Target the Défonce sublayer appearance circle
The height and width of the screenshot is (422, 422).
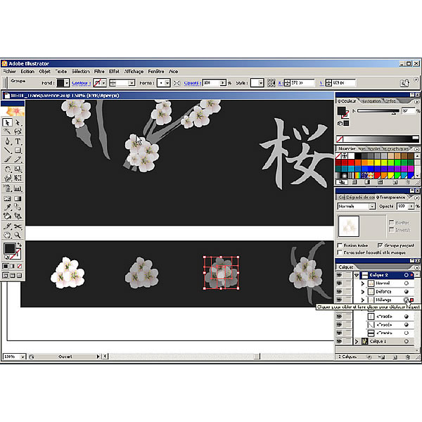pos(407,291)
